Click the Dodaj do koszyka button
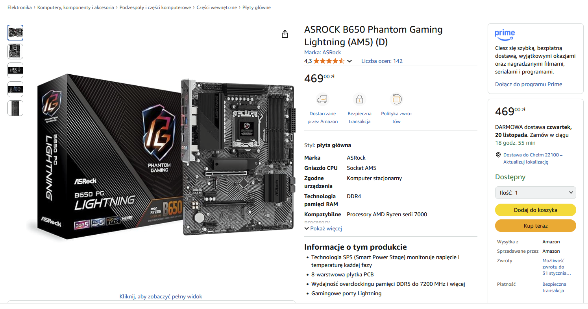588x309 pixels. coord(535,210)
